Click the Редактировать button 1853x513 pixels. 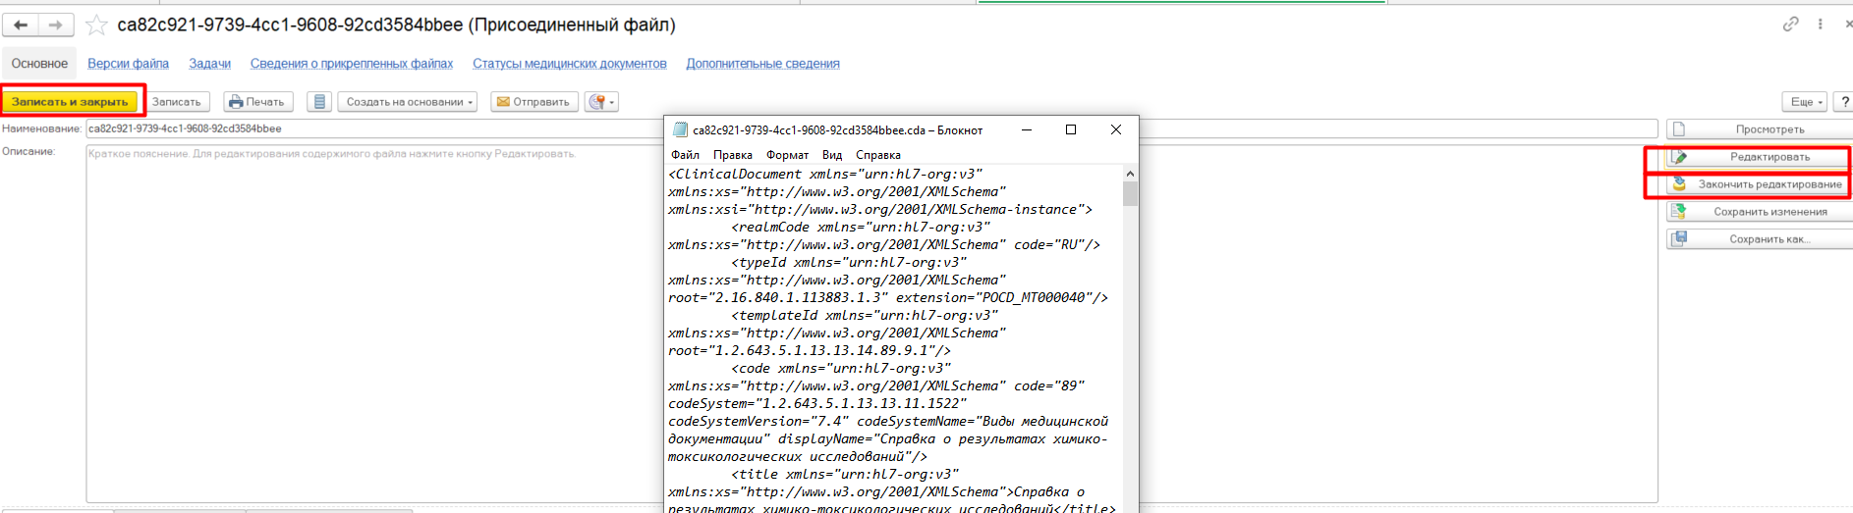point(1759,157)
